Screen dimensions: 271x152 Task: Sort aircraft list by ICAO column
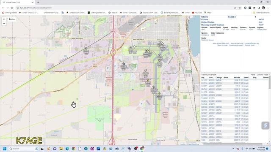tap(210, 78)
